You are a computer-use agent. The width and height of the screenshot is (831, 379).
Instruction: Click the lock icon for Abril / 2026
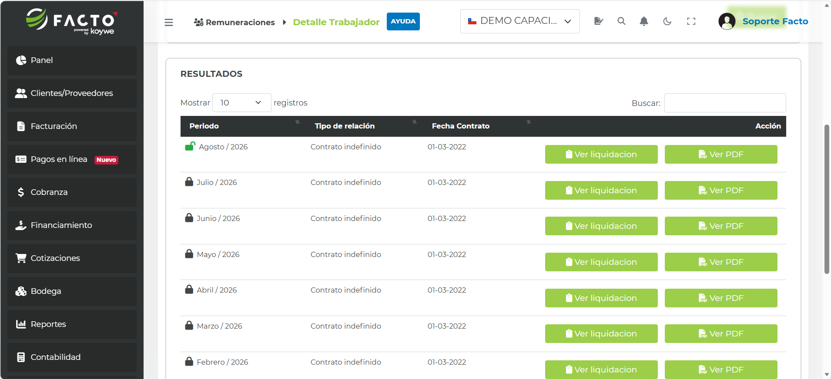point(189,290)
